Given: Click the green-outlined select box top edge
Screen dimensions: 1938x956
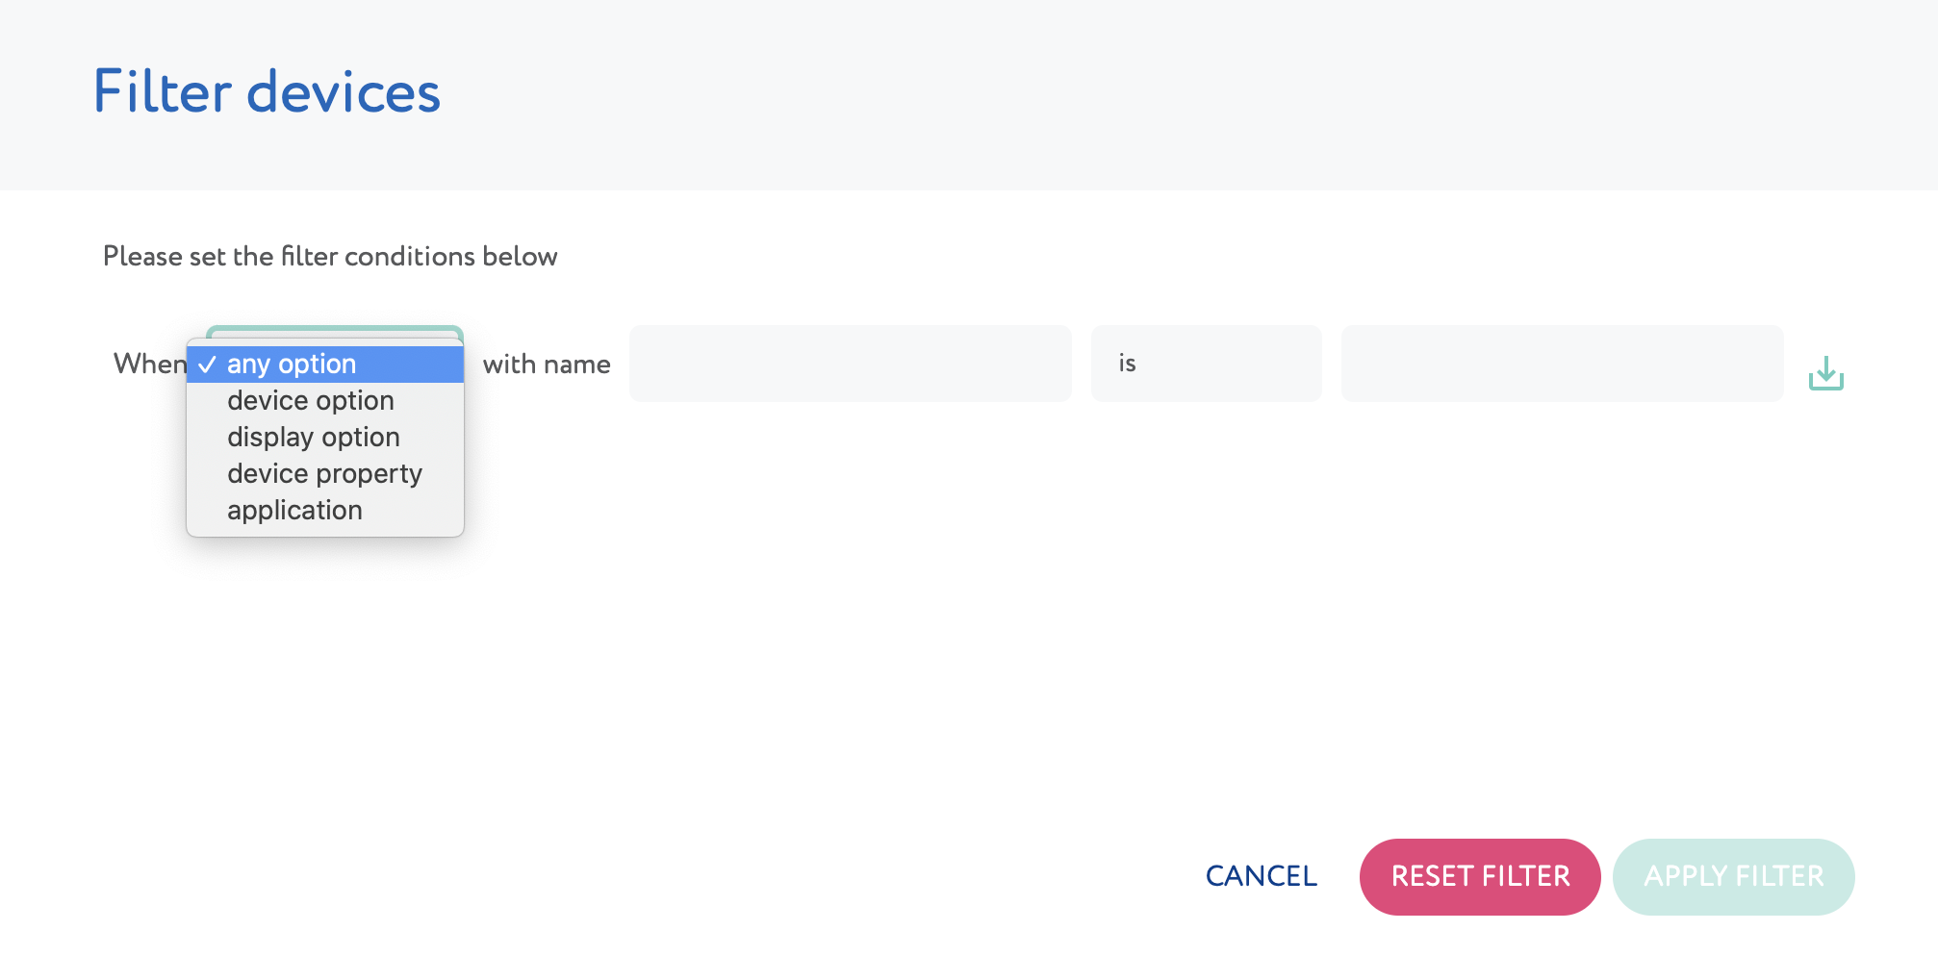Looking at the screenshot, I should (335, 331).
